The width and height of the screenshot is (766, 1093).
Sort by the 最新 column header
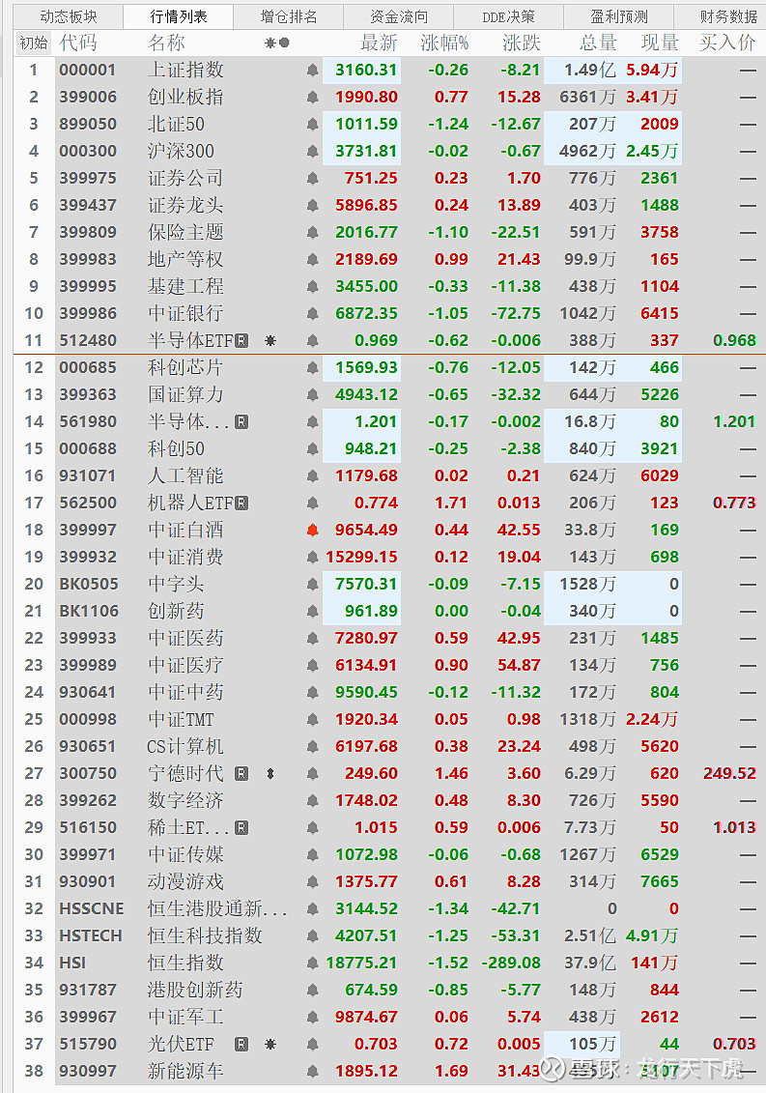pos(379,43)
